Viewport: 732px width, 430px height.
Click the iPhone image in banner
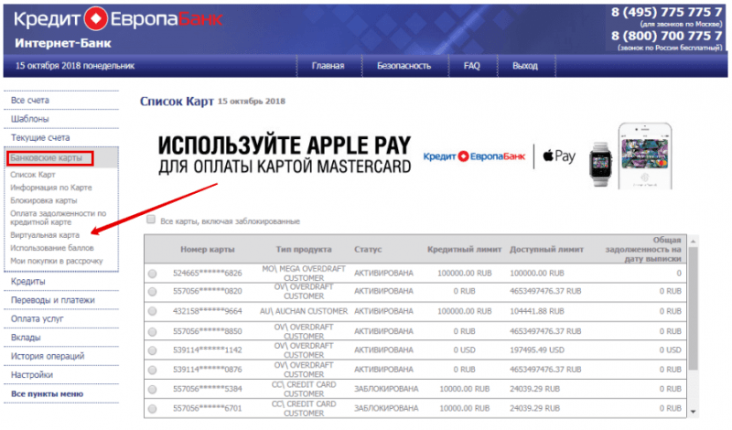click(x=645, y=156)
